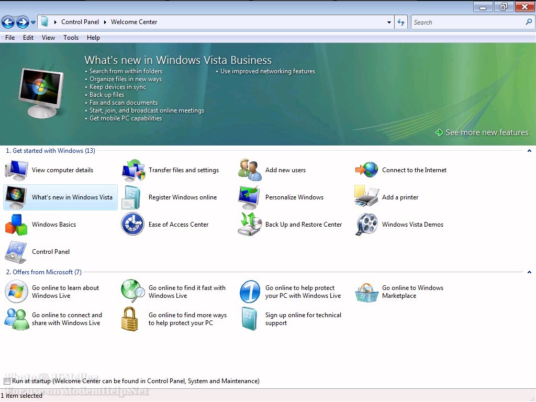
Task: Click the Connect to the Internet globe icon
Action: click(x=366, y=170)
